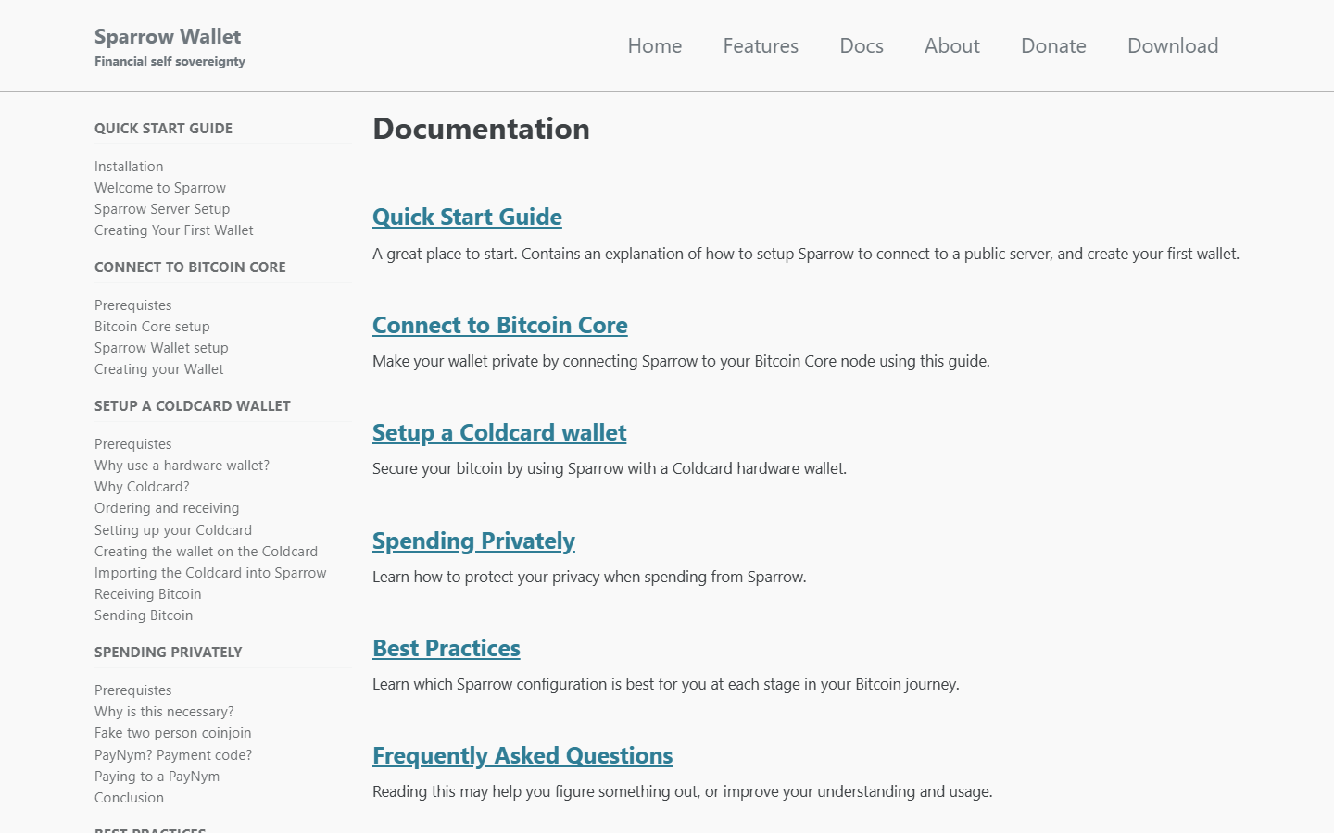Go to the Docs nav item

point(861,45)
